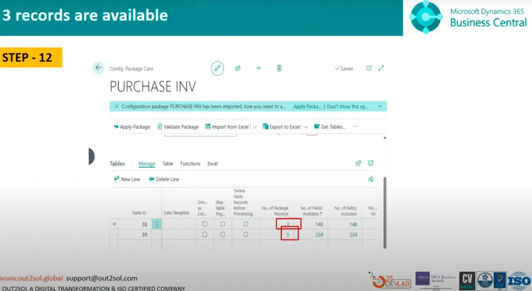
Task: Expand the Import from Excel dropdown arrow
Action: click(255, 127)
